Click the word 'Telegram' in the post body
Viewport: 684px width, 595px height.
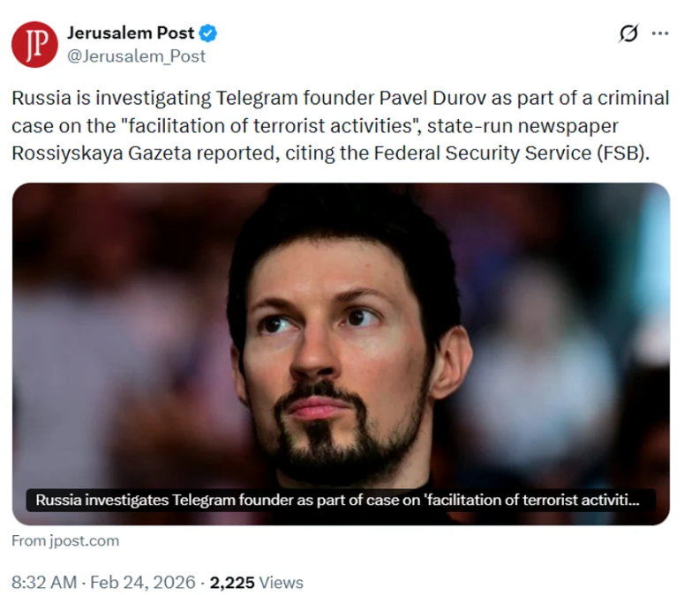(x=257, y=99)
